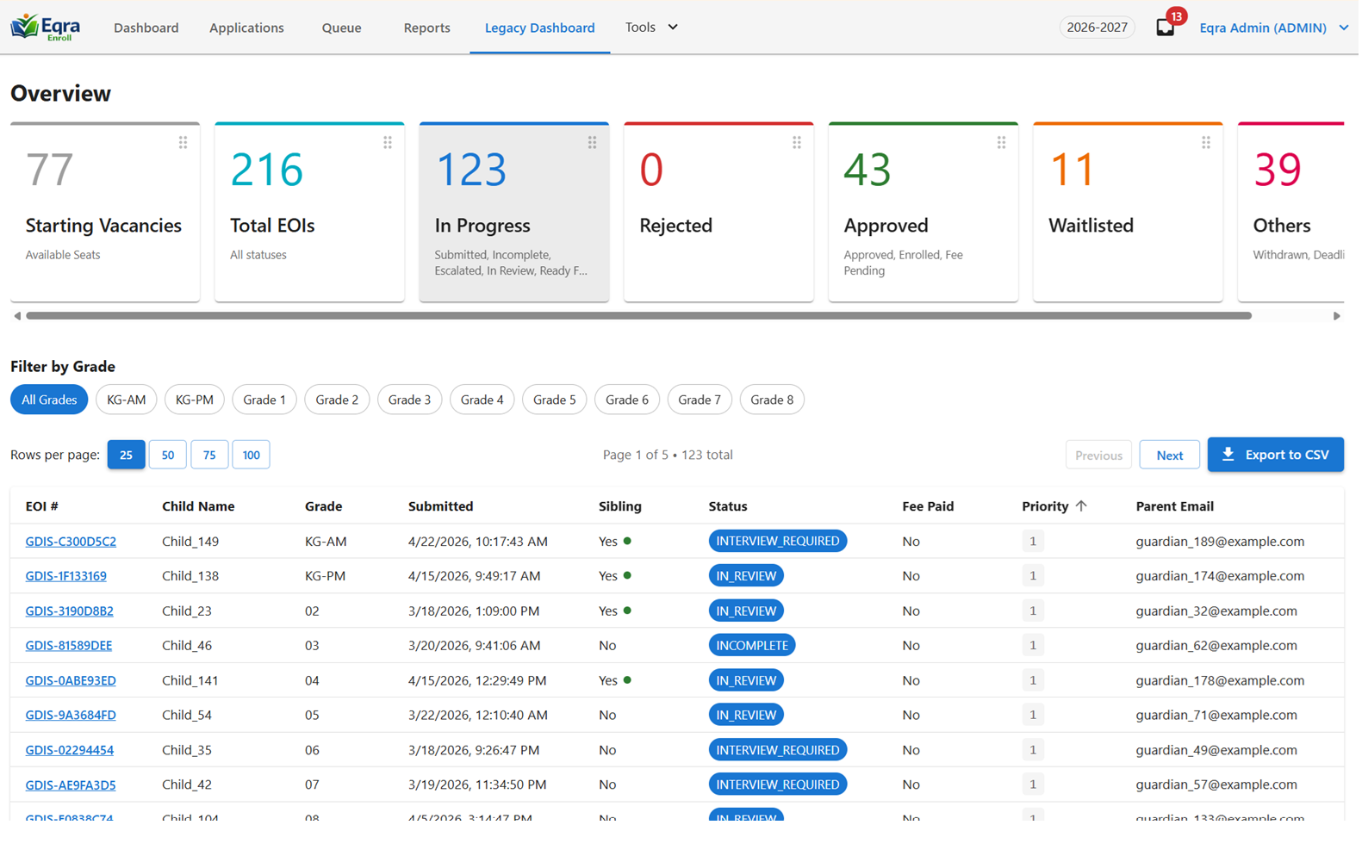The image size is (1368, 862).
Task: Select the Total EOIs overview card
Action: 309,212
